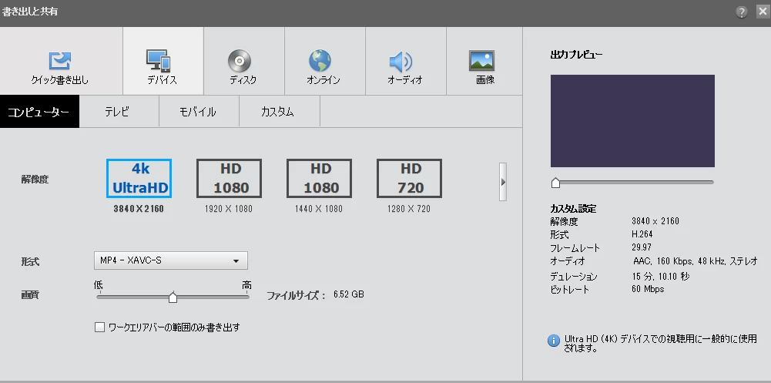Click the 出力プレビュー preview thumbnail

point(632,121)
